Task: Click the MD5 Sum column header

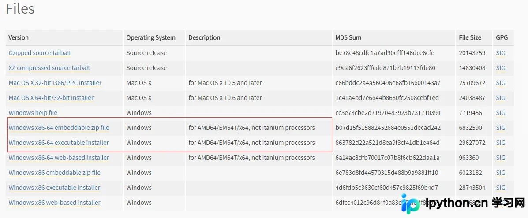Action: pos(348,38)
